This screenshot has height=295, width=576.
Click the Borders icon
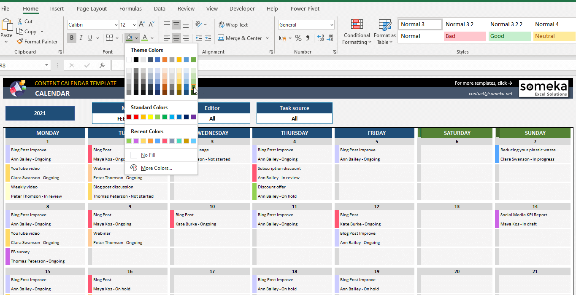click(109, 38)
